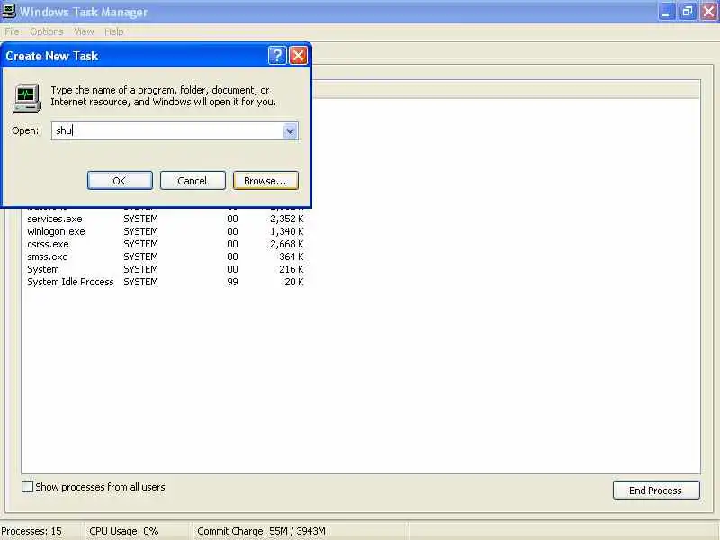Select the smss.exe process row
720x540 pixels.
[166, 256]
